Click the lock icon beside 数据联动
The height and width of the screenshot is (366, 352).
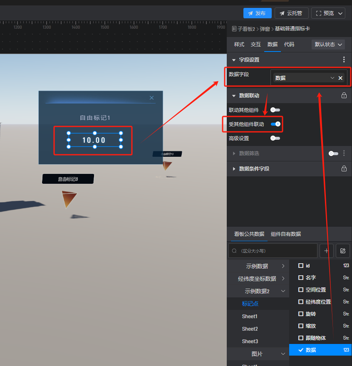344,95
